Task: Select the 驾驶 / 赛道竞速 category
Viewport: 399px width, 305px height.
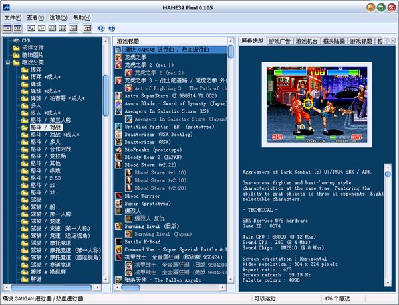Action: (51, 265)
